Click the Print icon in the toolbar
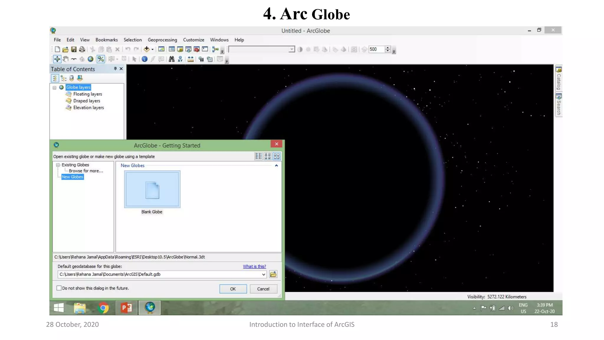The image size is (604, 340). tap(82, 49)
